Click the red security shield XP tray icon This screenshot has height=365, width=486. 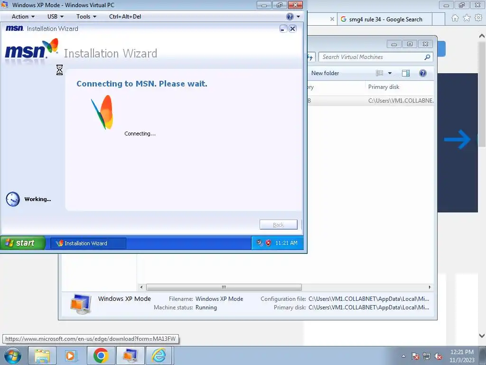click(x=269, y=243)
